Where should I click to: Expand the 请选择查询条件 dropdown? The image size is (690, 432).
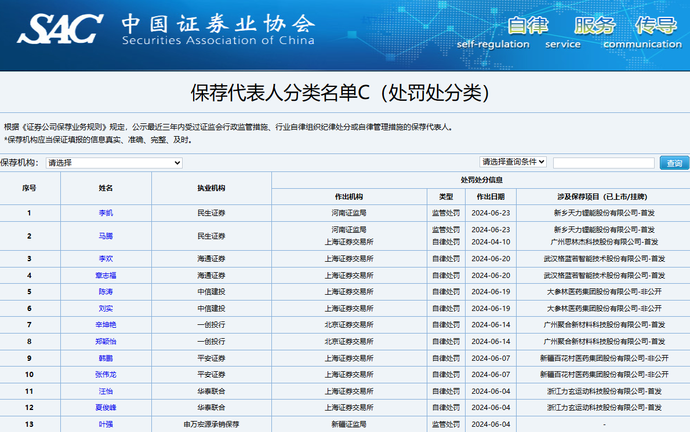(x=513, y=162)
